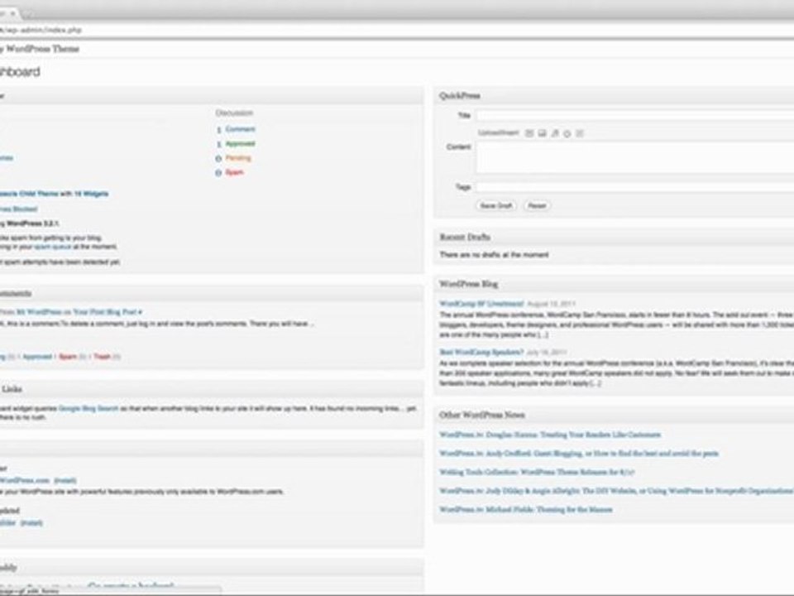Image resolution: width=794 pixels, height=596 pixels.
Task: Click inside the QuickPress Content box
Action: 634,157
